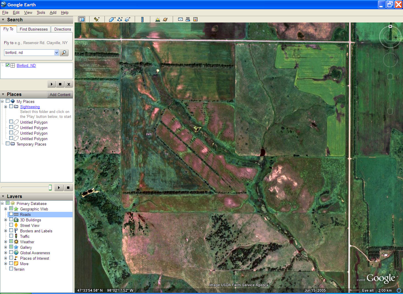
Task: Open the ruler measurement tool
Action: pos(142,19)
